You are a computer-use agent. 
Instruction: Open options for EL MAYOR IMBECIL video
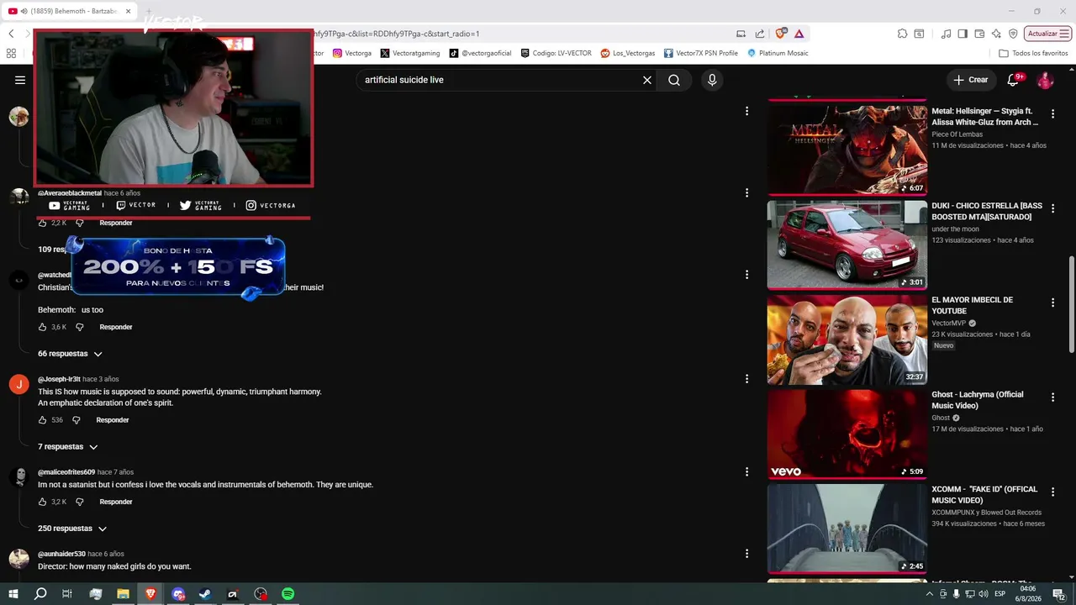tap(1052, 302)
